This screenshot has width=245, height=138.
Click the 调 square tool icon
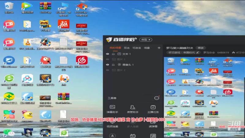point(153,136)
